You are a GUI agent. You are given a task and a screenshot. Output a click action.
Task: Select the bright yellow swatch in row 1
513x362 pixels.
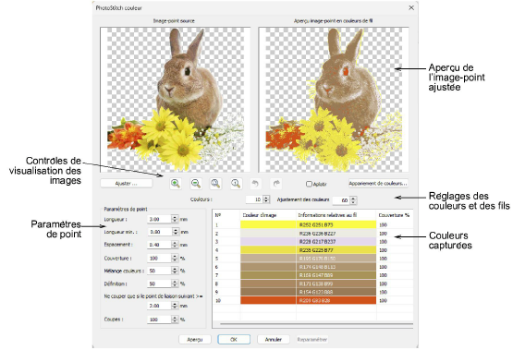coord(268,225)
